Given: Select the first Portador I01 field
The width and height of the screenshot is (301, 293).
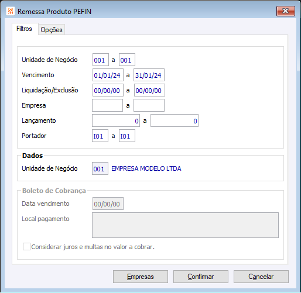Looking at the screenshot, I should [x=100, y=136].
